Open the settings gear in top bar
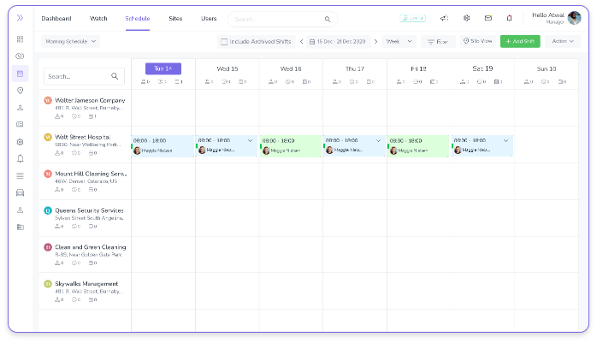This screenshot has width=597, height=343. (466, 18)
